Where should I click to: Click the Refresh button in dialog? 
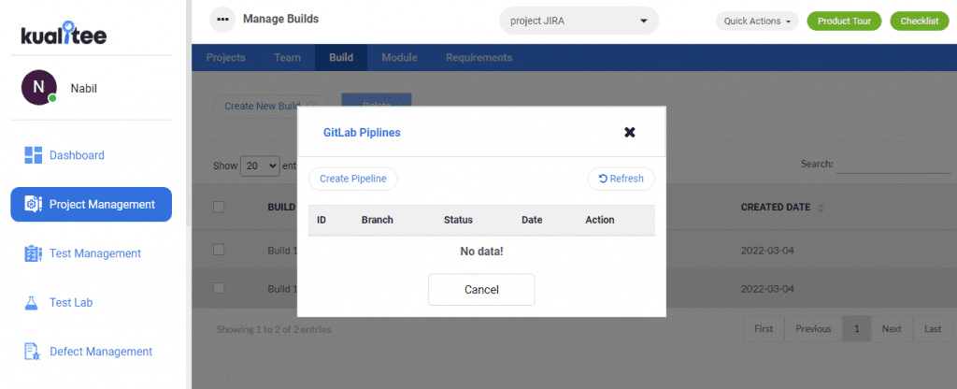pyautogui.click(x=621, y=179)
